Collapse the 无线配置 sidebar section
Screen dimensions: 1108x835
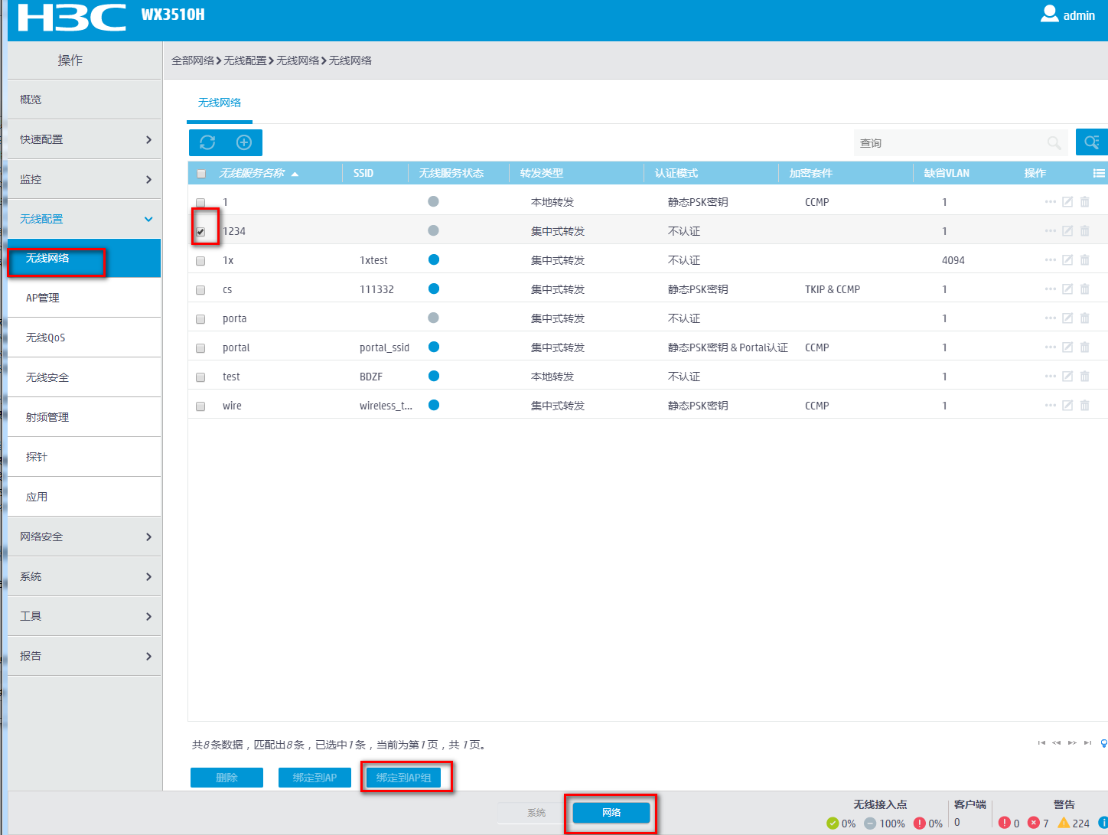84,219
